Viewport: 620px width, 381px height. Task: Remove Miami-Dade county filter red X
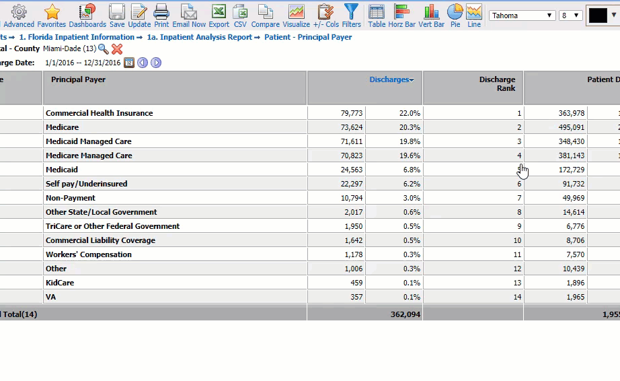tap(117, 49)
